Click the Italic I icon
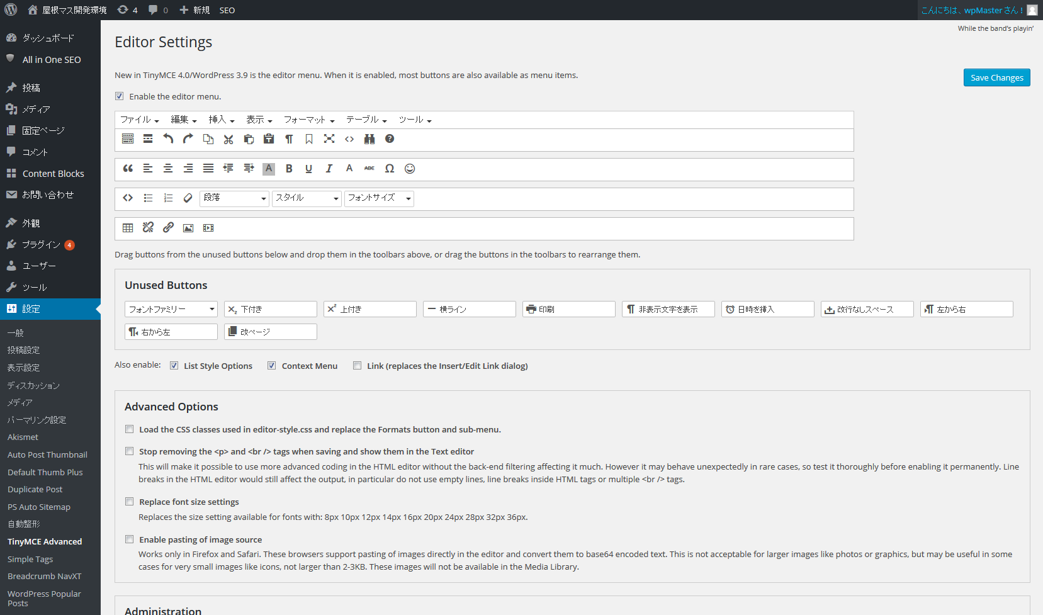Screen dimensions: 1043x615 tap(329, 169)
